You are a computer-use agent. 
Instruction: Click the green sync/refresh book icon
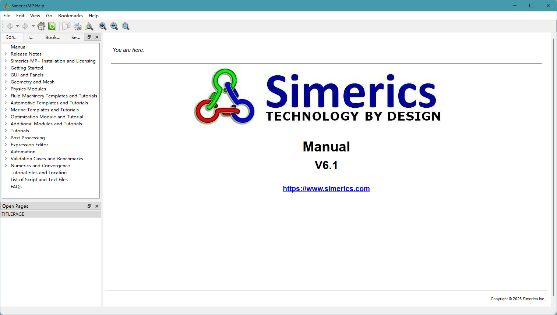click(52, 26)
